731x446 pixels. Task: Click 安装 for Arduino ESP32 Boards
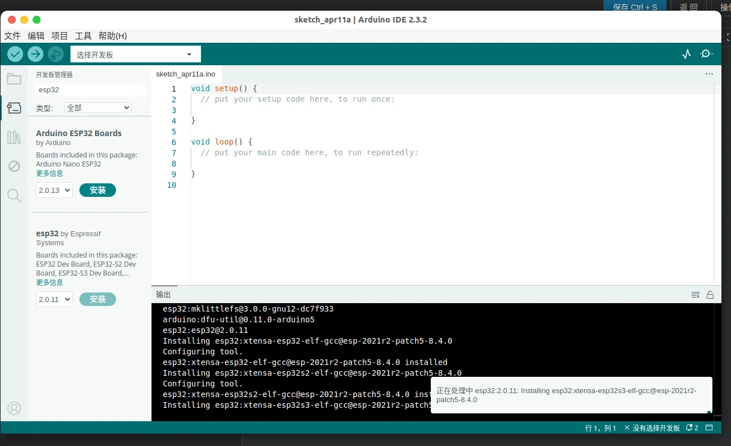(x=97, y=190)
